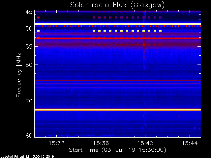Click the "Updated Fri Jul 12 13:00:45 2019" text

(27, 157)
